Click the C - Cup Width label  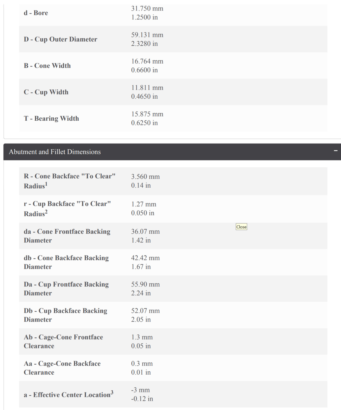click(46, 92)
